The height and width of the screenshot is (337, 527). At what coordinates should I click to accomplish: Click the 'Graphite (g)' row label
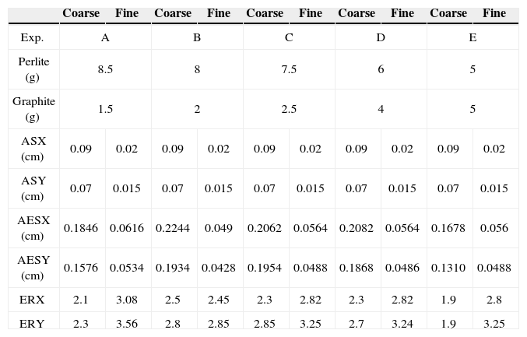click(32, 109)
